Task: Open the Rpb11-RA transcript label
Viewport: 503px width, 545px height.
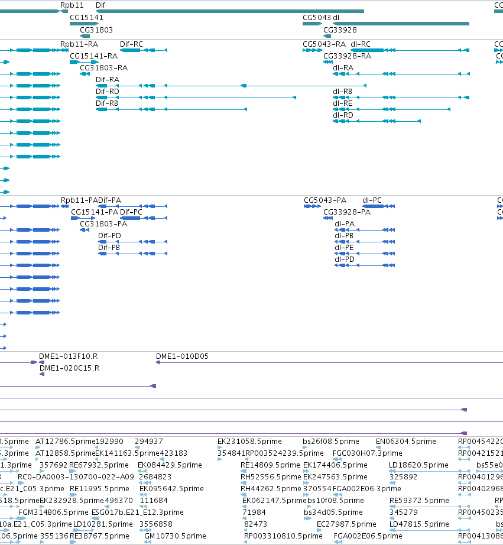Action: (x=79, y=44)
